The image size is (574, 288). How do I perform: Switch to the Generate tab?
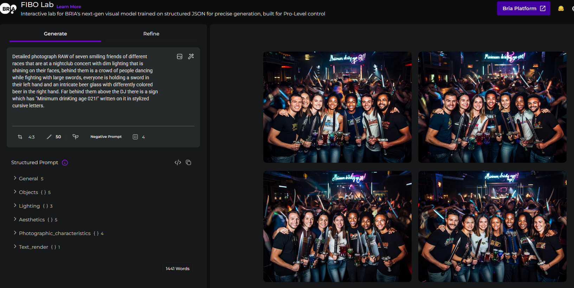[56, 34]
